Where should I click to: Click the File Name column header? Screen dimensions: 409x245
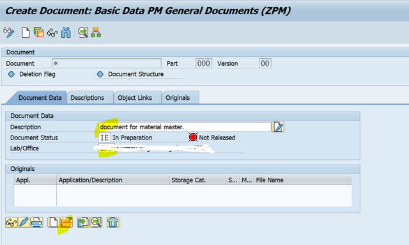click(x=303, y=180)
